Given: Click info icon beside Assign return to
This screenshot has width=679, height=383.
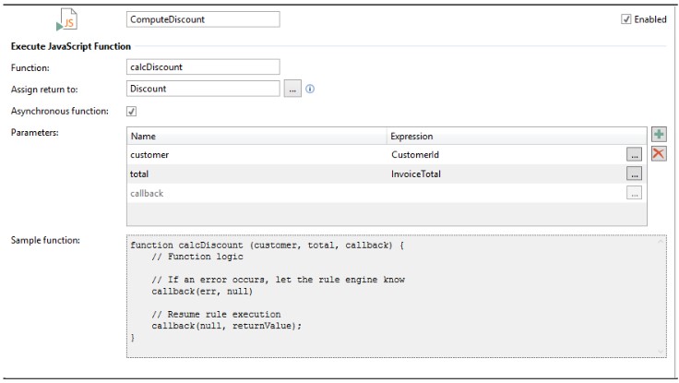Looking at the screenshot, I should [x=310, y=90].
